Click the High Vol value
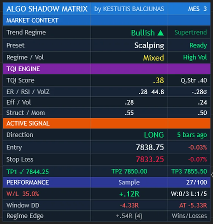This screenshot has height=224, width=213. pyautogui.click(x=195, y=57)
